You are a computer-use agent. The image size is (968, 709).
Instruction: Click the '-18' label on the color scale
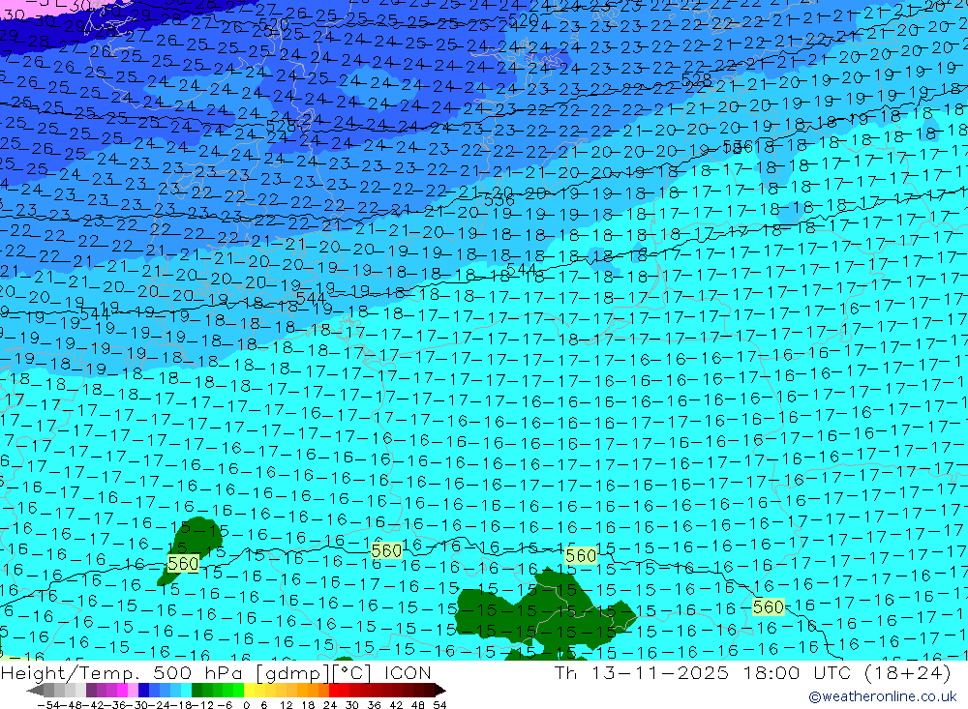[x=182, y=705]
